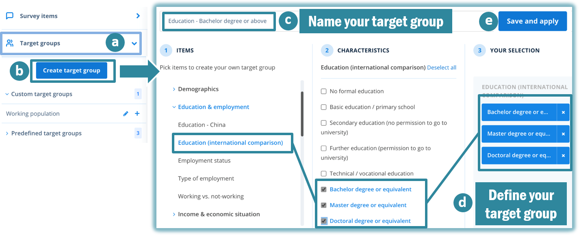Screen dimensions: 579x235
Task: Check the No formal education checkbox
Action: pyautogui.click(x=324, y=91)
